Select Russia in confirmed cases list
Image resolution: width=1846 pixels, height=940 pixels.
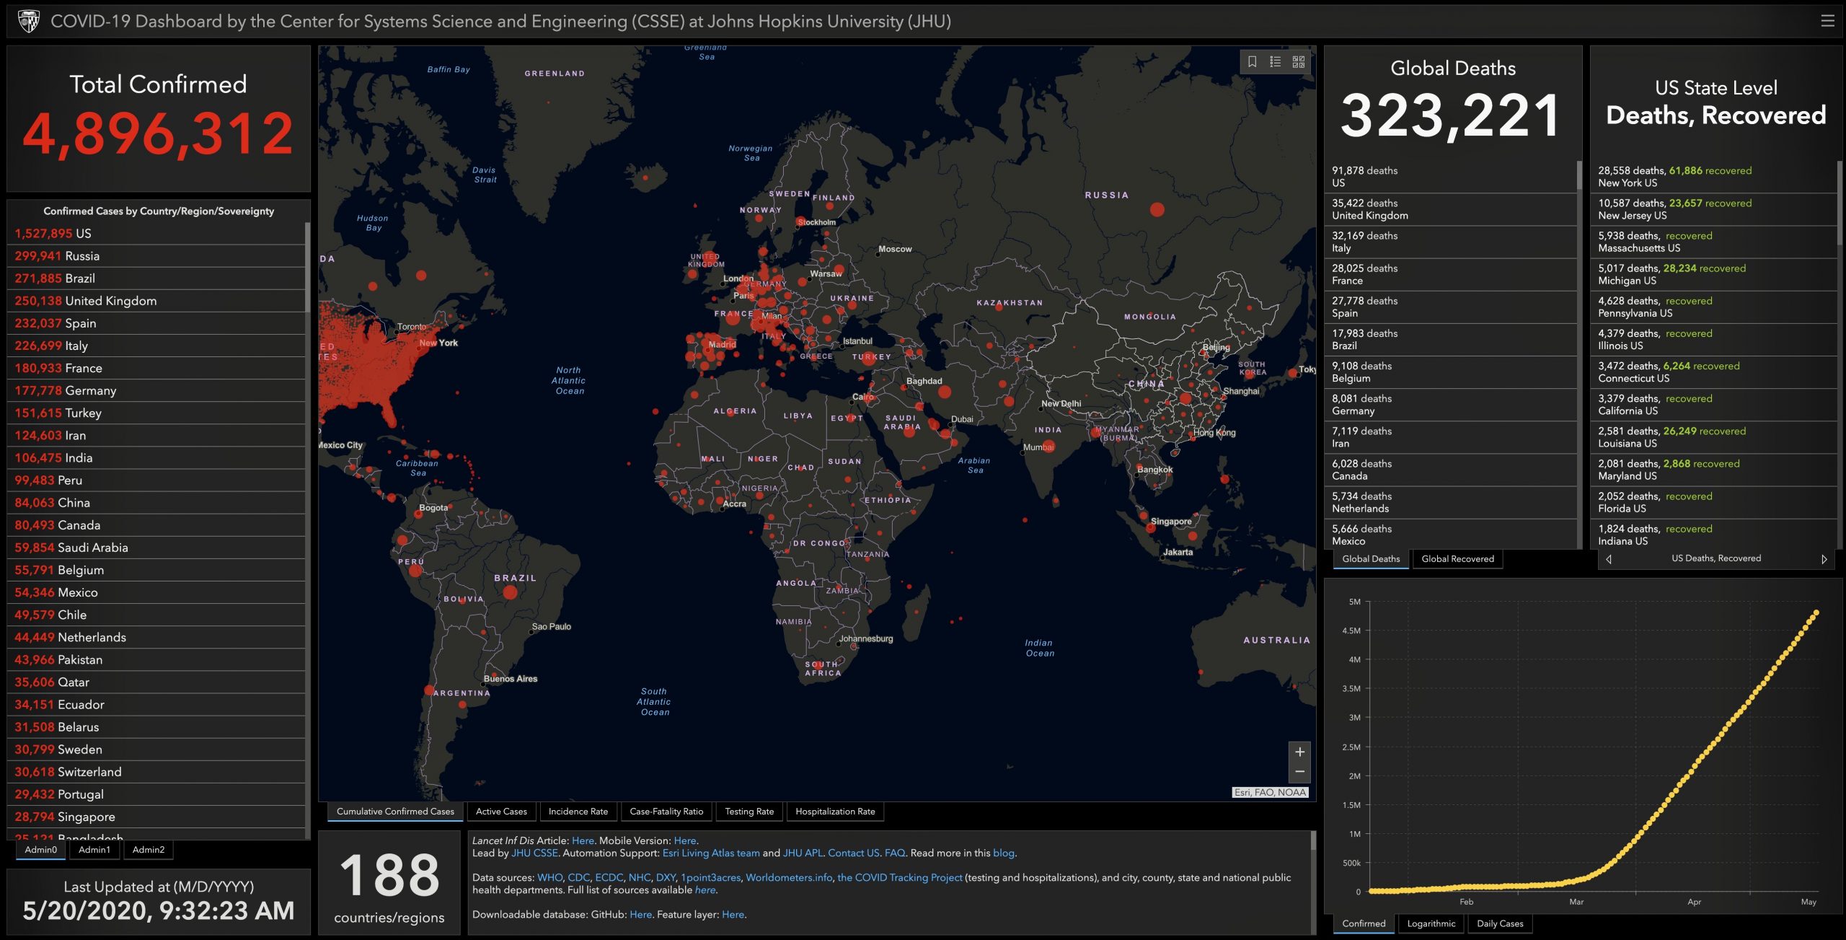156,256
